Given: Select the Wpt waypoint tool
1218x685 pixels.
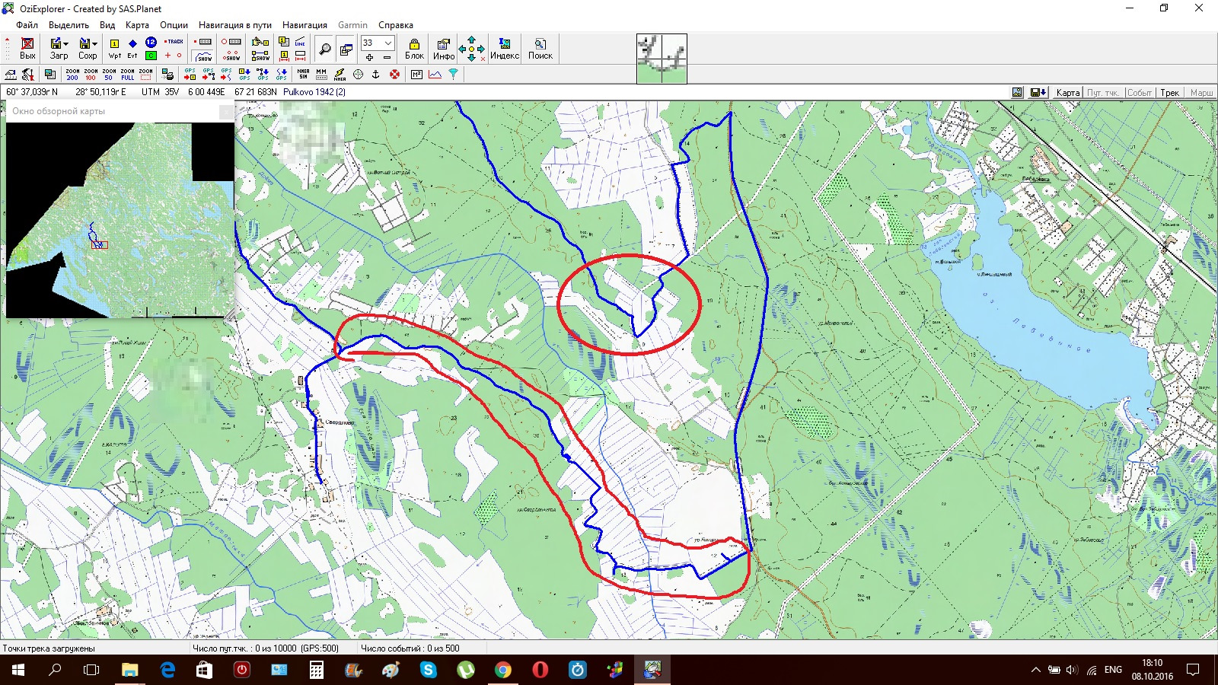Looking at the screenshot, I should click(114, 48).
